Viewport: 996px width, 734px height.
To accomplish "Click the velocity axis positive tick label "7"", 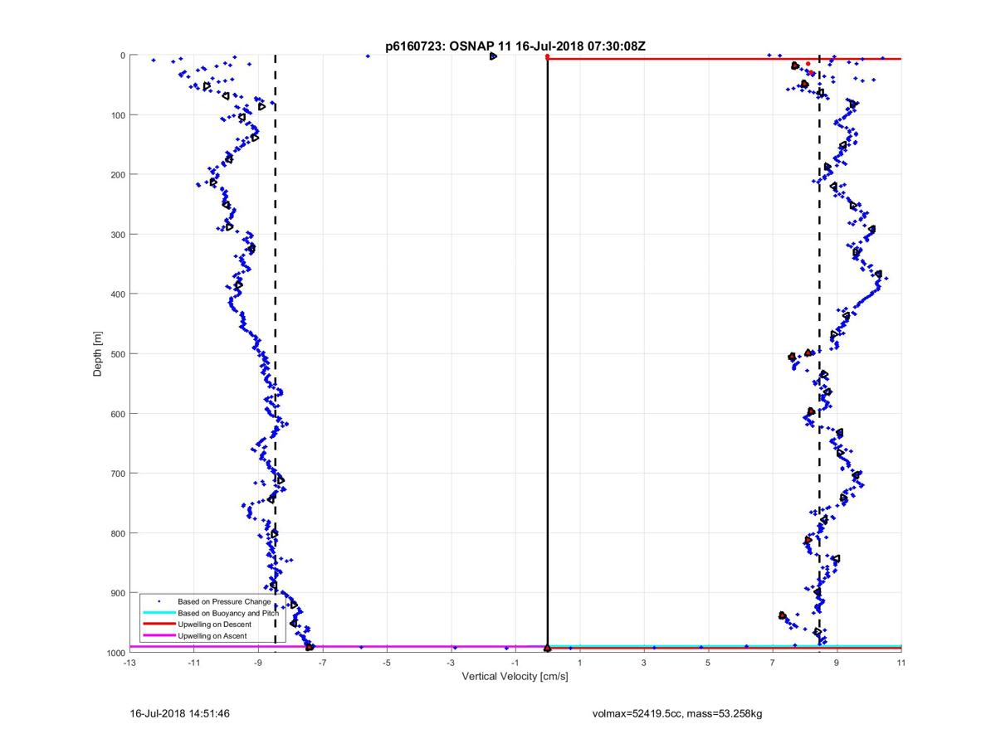I will (773, 663).
